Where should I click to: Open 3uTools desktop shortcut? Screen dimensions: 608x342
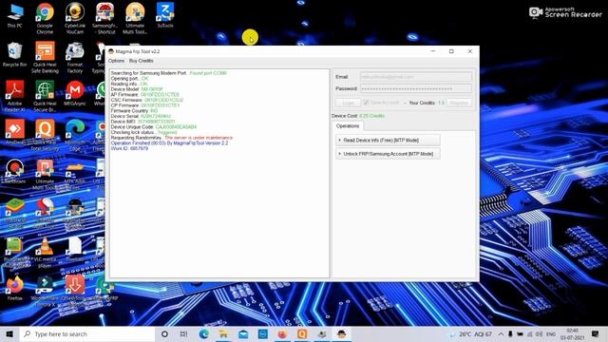pos(164,15)
